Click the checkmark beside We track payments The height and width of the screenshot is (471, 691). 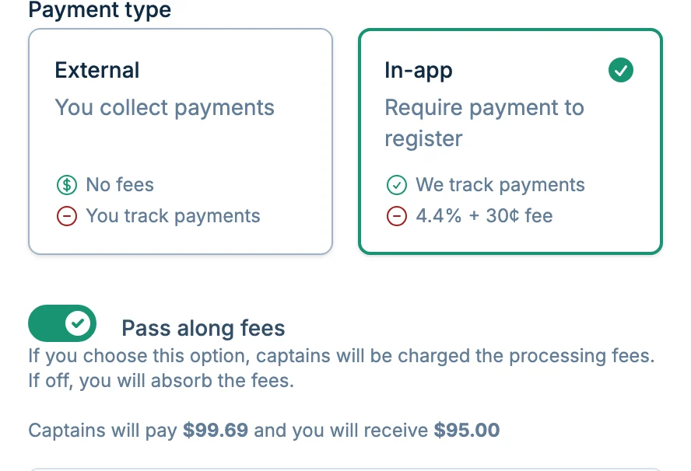click(x=397, y=185)
